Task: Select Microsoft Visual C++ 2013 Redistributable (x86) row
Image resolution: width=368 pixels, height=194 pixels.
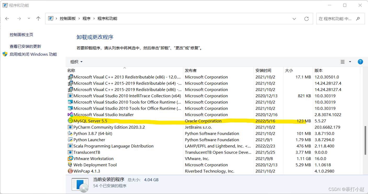Action: [x=213, y=77]
